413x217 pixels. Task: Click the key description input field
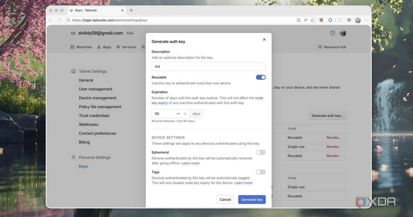(209, 66)
